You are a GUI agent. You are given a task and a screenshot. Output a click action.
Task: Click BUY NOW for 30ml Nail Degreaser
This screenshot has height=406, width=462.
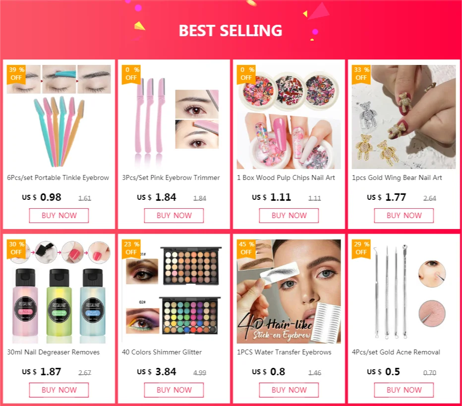59,390
